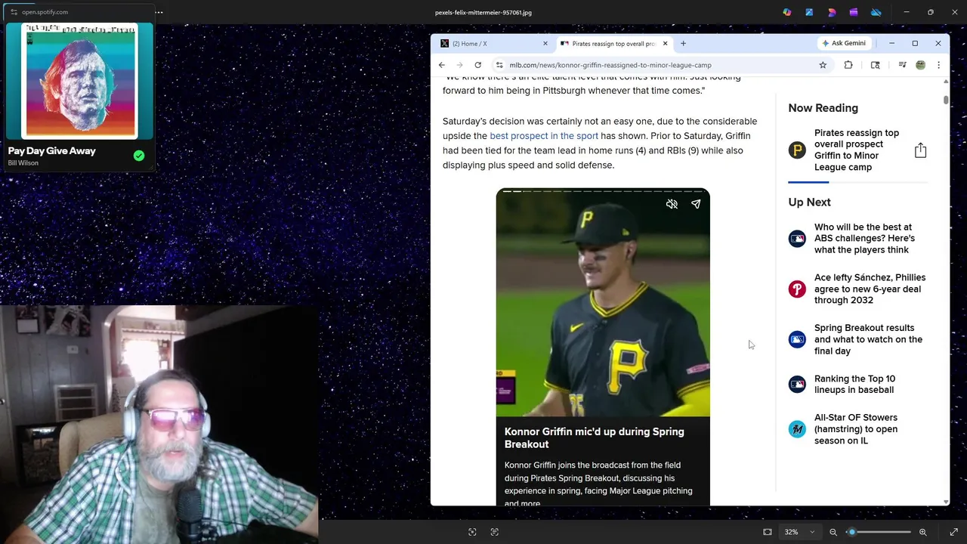
Task: Open the Chrome profile avatar
Action: coord(920,65)
